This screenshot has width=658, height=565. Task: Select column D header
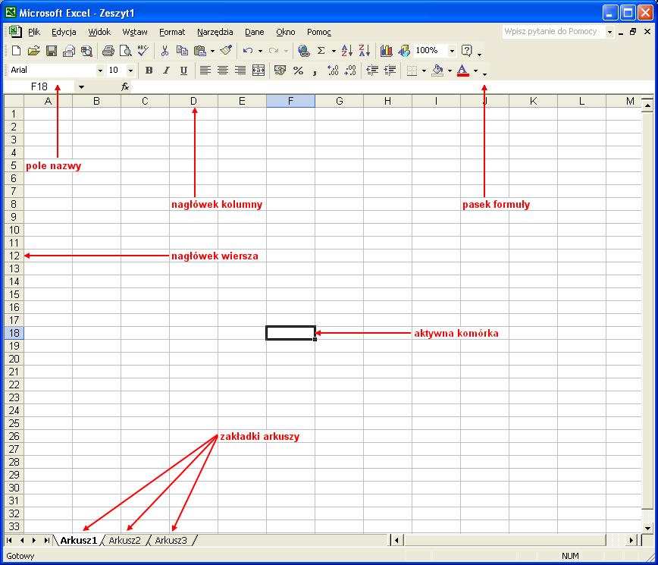193,101
